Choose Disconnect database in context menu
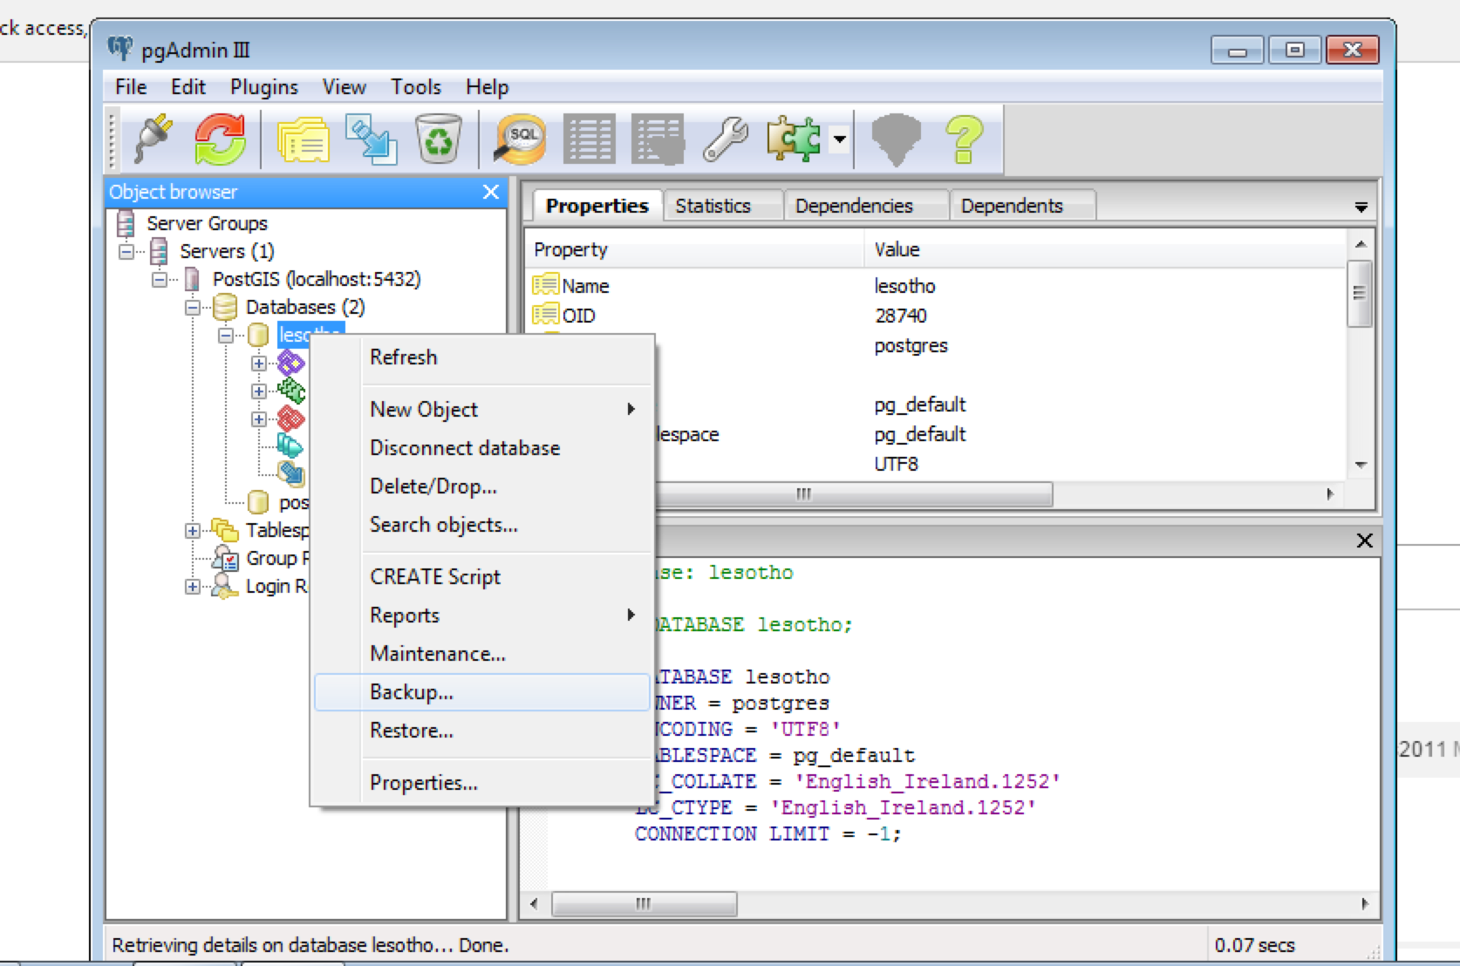The height and width of the screenshot is (966, 1460). (482, 448)
